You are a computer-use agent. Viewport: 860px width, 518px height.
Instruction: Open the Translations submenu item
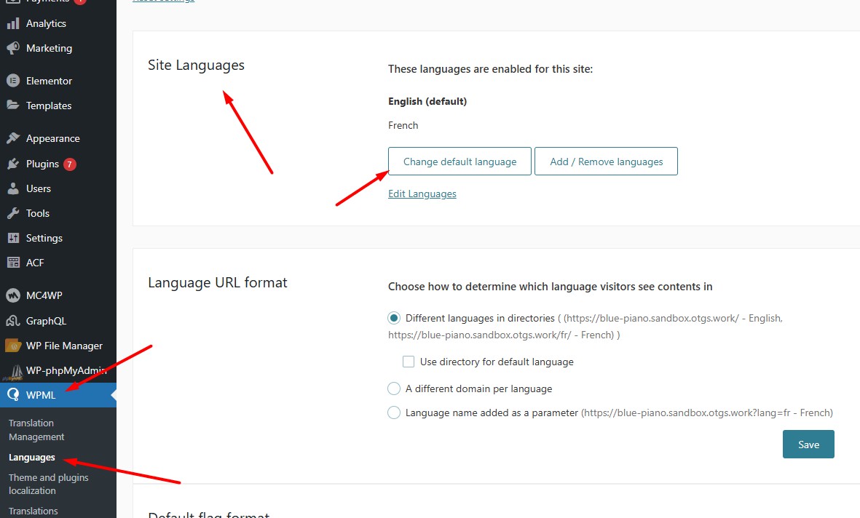(33, 511)
